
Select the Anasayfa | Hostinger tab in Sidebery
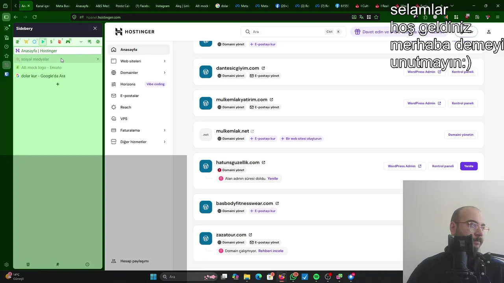(58, 51)
